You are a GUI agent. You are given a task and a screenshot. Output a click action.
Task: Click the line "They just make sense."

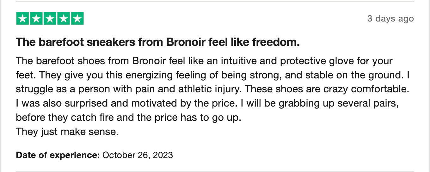tap(67, 132)
